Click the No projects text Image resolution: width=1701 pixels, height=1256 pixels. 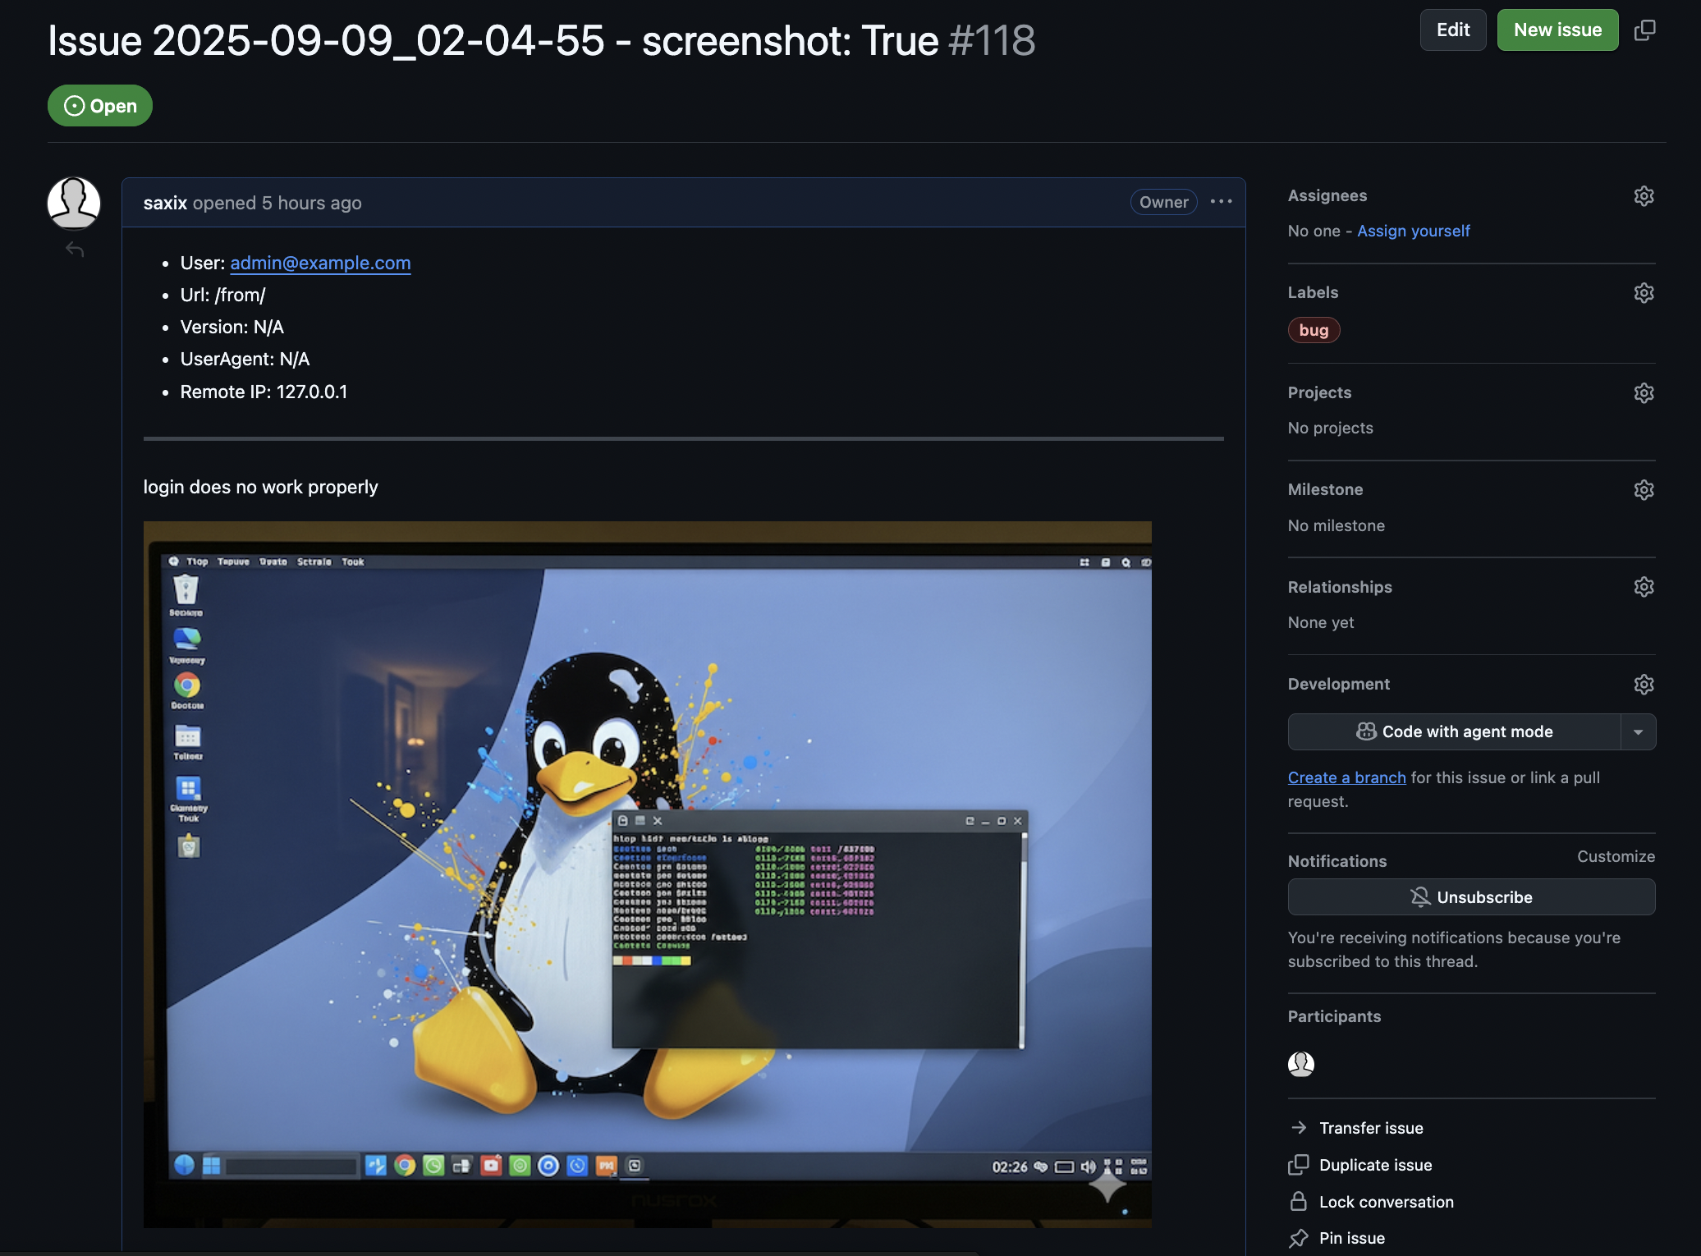click(1330, 428)
